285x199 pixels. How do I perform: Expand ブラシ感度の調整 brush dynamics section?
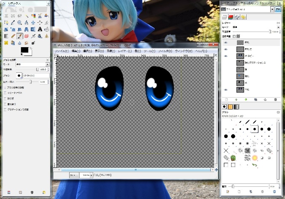pyautogui.click(x=5, y=88)
